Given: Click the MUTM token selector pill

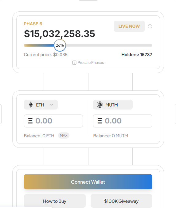Looking at the screenshot, I should tap(113, 105).
